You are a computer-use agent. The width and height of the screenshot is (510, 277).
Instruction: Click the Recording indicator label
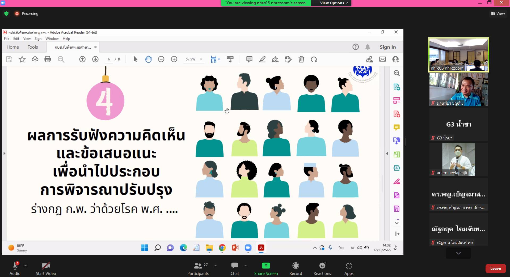click(x=30, y=14)
